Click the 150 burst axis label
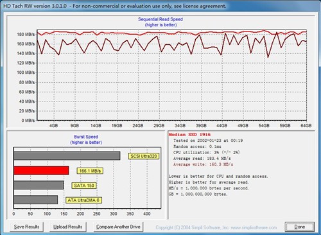The image size is (321, 235). (64, 214)
